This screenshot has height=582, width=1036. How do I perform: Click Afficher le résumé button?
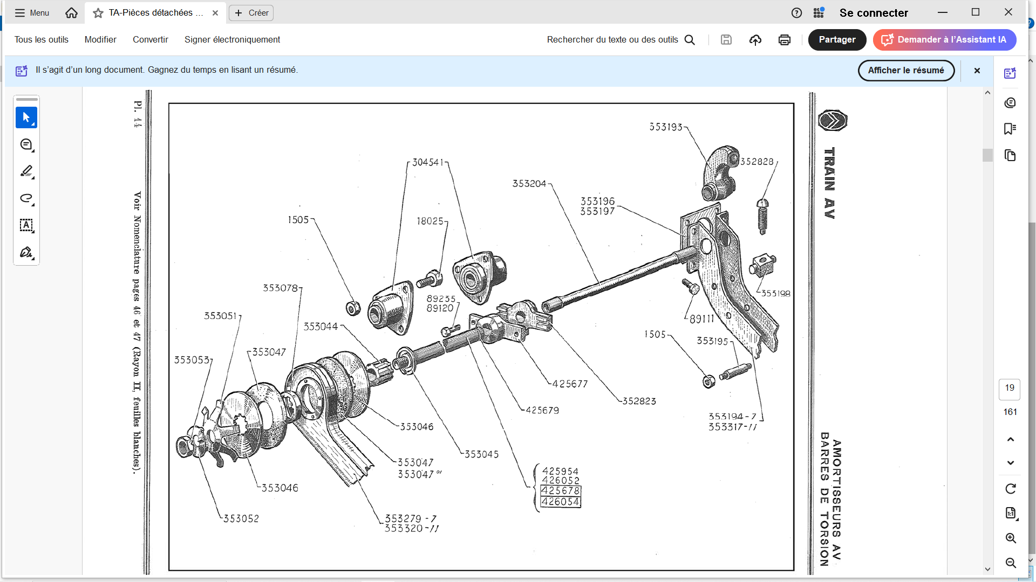coord(905,71)
